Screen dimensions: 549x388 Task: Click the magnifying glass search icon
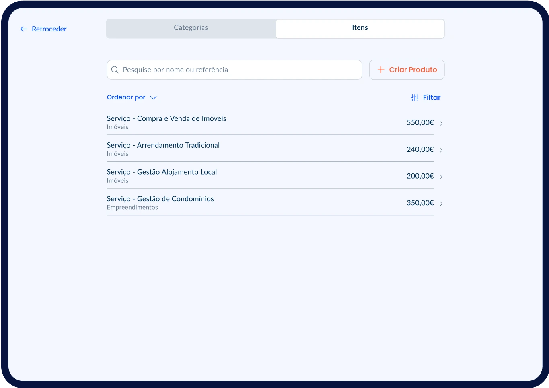tap(115, 70)
